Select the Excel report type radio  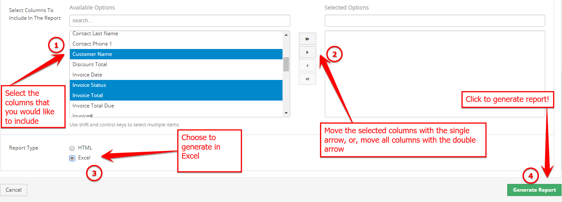pos(72,158)
